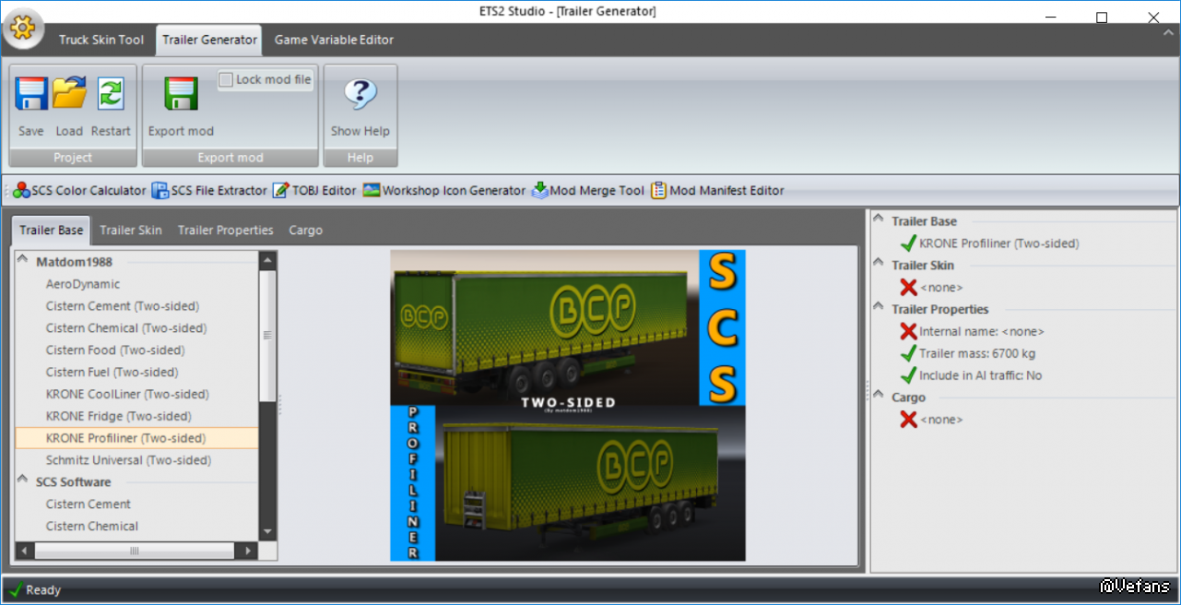Click trailer list scroll up arrow
The image size is (1181, 605).
267,259
